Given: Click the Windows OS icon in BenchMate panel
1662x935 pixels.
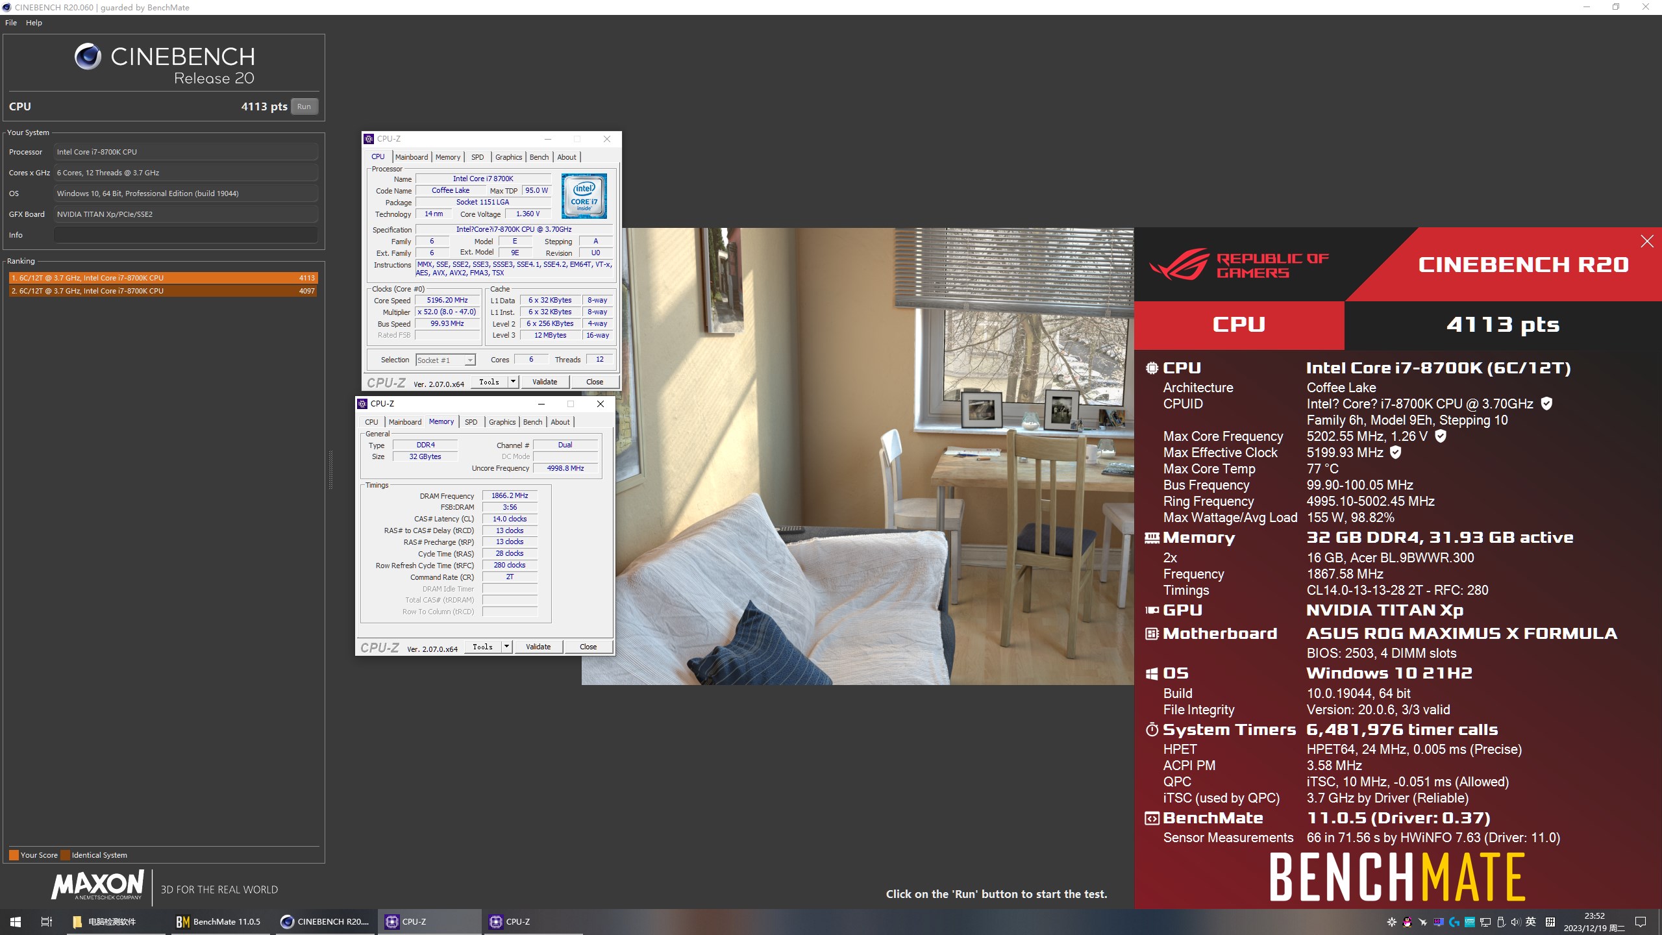Looking at the screenshot, I should (x=1152, y=674).
